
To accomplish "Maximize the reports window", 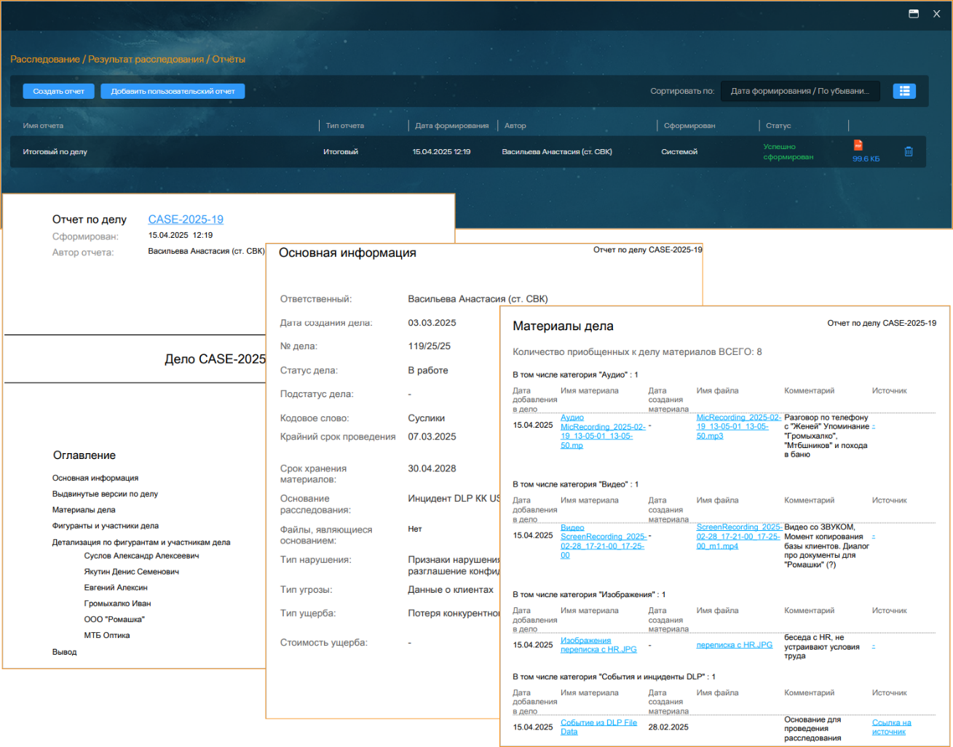I will coord(914,14).
